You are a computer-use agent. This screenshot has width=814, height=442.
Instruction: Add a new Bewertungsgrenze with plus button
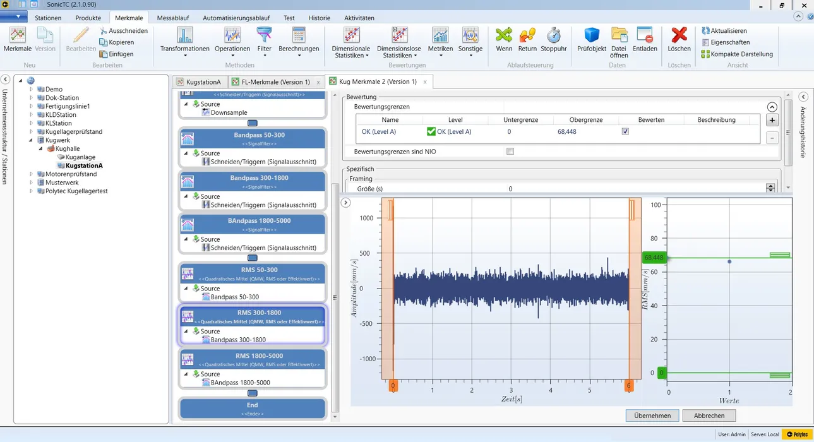772,120
